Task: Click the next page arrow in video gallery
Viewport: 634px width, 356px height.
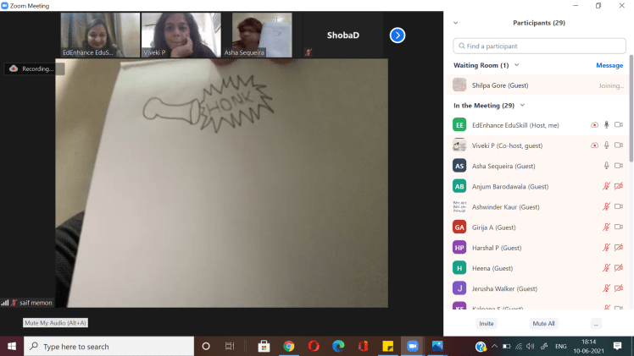Action: coord(398,36)
